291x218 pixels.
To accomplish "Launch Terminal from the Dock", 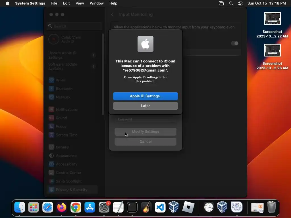I will pos(132,207).
